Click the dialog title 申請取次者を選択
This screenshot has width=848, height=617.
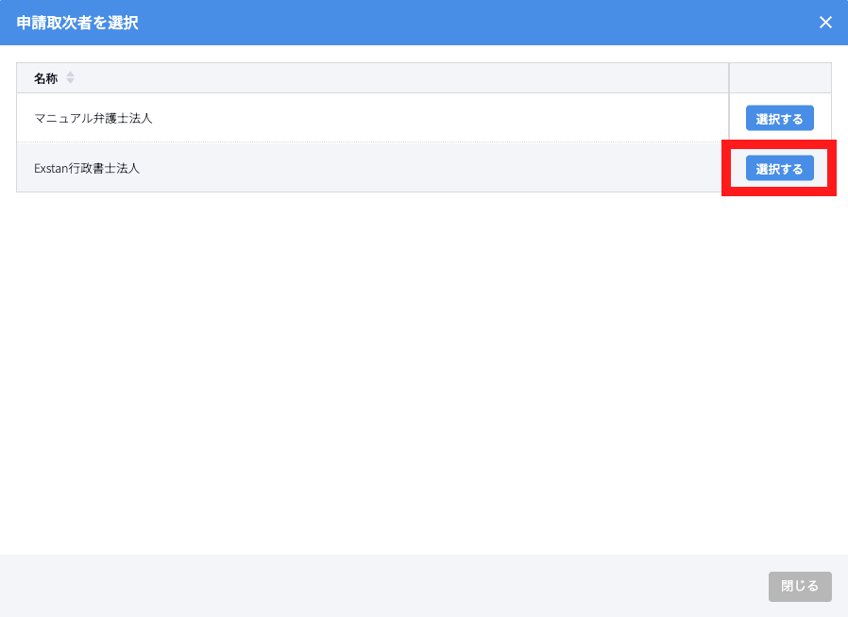coord(77,23)
